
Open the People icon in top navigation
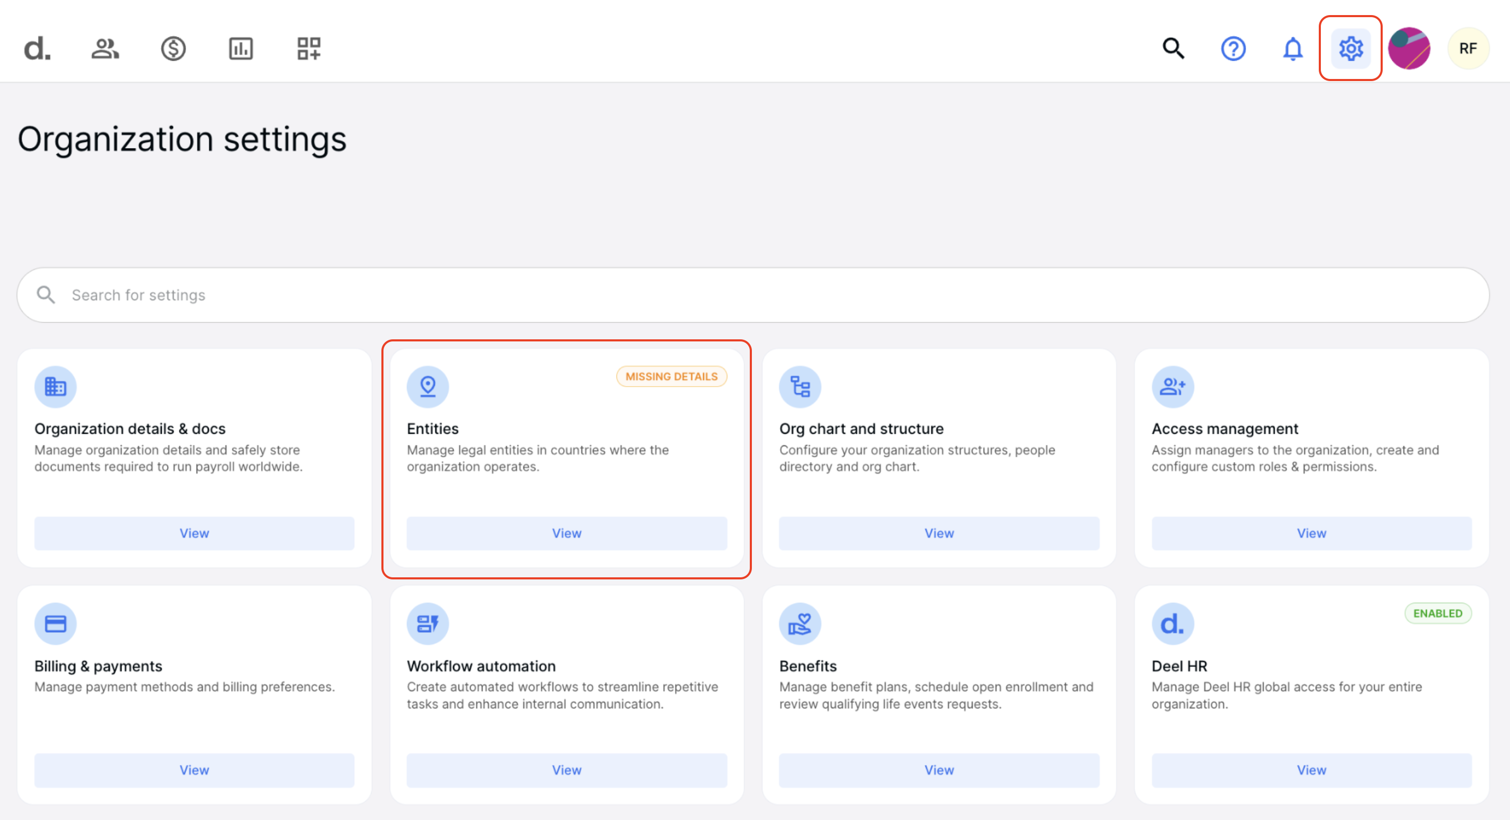pyautogui.click(x=105, y=49)
